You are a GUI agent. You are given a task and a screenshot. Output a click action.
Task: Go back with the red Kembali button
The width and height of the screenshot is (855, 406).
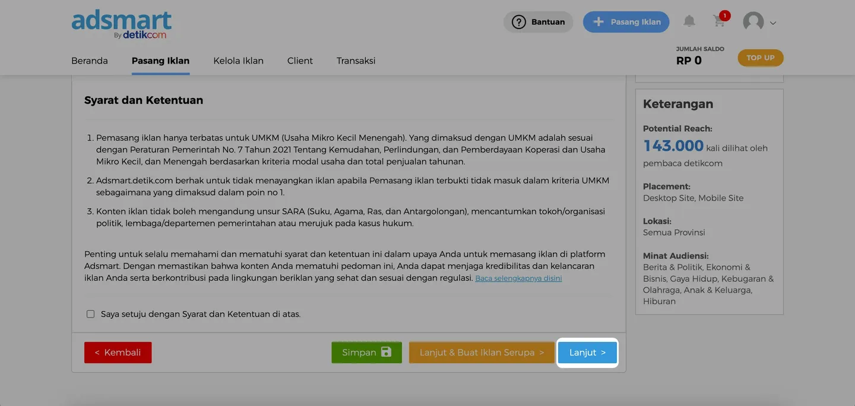point(118,353)
